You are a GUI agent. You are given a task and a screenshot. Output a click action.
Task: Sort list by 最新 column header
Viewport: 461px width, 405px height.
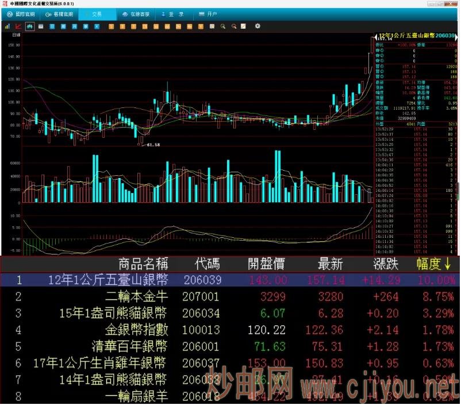pos(331,264)
